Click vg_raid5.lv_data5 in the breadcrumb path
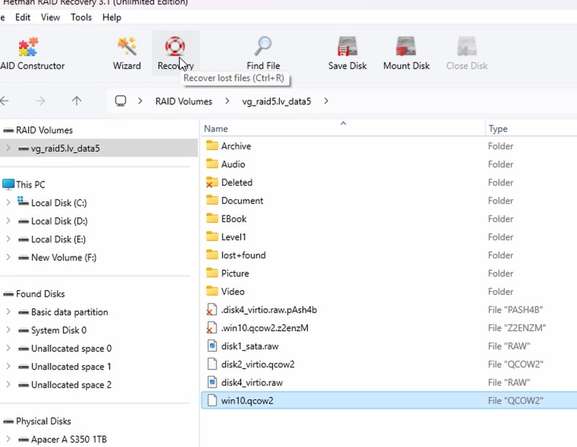Screen dimensions: 577x447 (277, 101)
